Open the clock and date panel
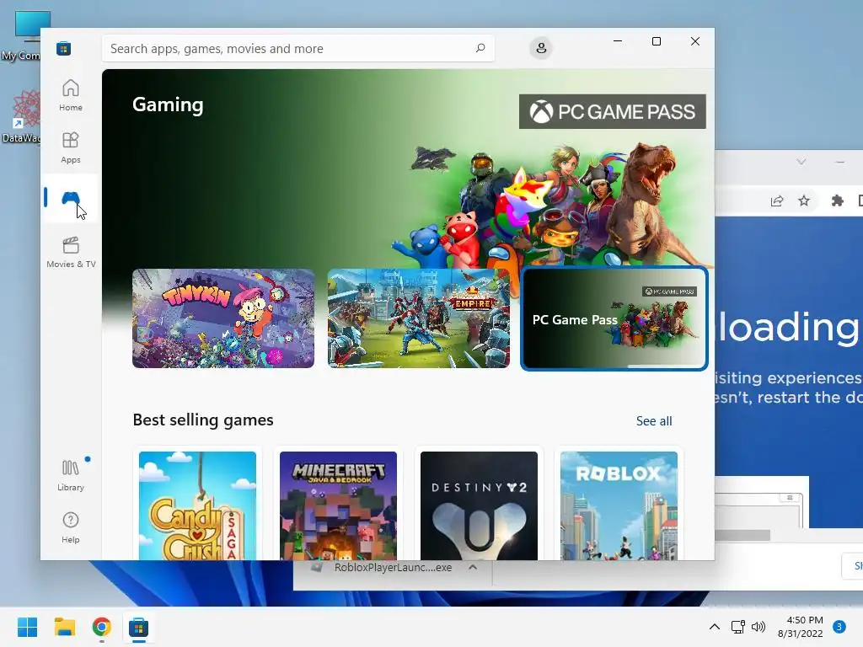The width and height of the screenshot is (863, 647). pyautogui.click(x=801, y=627)
